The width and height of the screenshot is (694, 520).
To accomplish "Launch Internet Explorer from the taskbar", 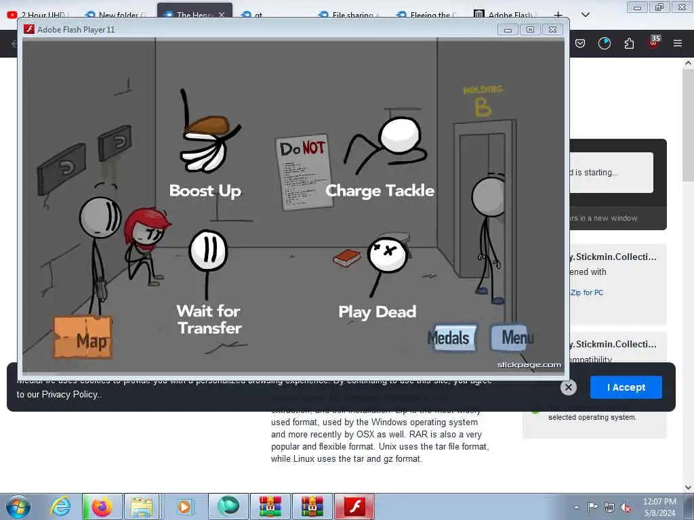I will point(60,506).
